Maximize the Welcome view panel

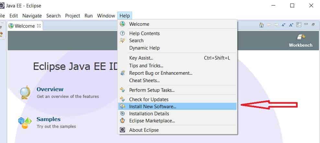[x=313, y=24]
